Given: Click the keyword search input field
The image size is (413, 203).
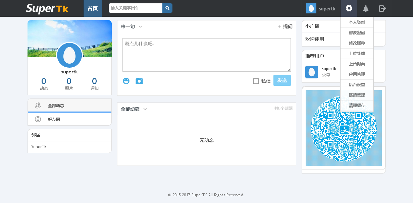Looking at the screenshot, I should (136, 8).
